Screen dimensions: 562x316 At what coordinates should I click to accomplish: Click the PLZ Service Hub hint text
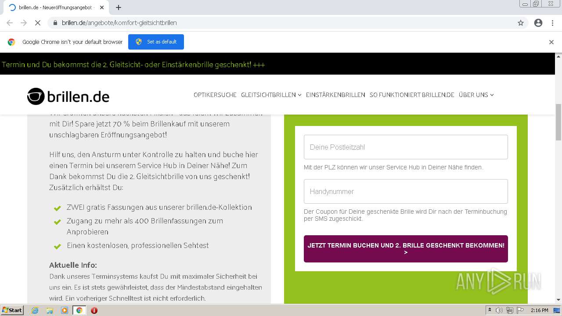(393, 167)
